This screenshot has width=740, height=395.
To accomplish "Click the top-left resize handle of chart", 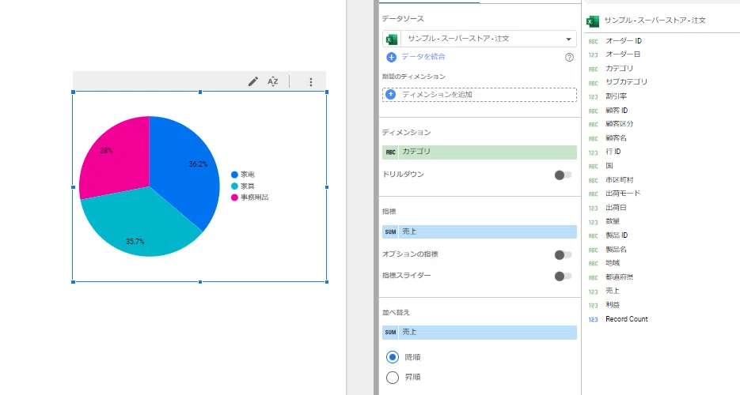I will (73, 92).
